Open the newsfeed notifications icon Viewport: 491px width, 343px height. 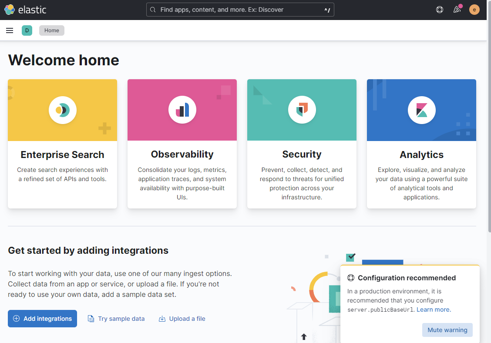pos(457,10)
